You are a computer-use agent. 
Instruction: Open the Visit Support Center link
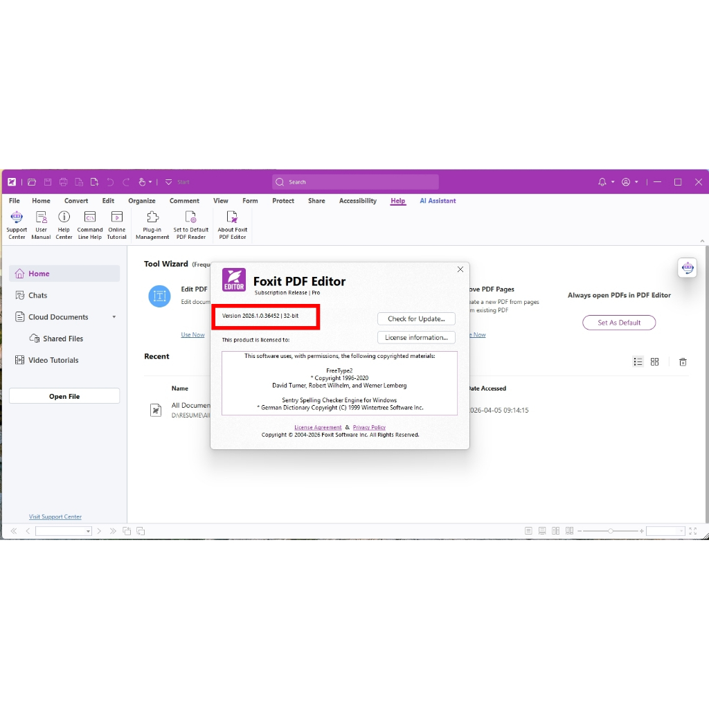pyautogui.click(x=55, y=517)
